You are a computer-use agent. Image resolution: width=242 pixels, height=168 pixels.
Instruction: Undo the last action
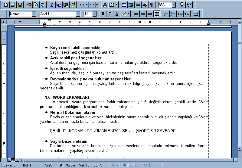[x=82, y=5]
